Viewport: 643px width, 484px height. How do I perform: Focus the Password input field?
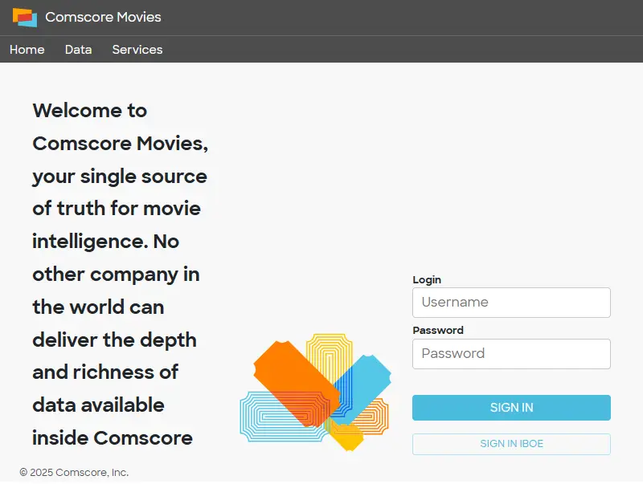pos(511,354)
